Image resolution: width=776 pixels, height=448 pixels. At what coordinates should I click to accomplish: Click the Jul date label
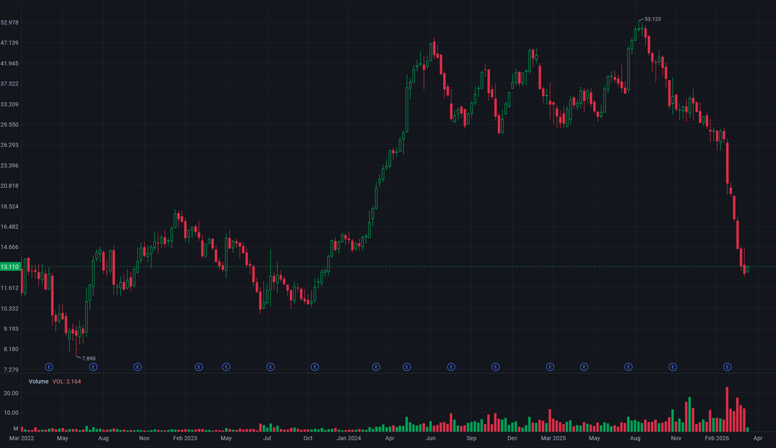267,438
